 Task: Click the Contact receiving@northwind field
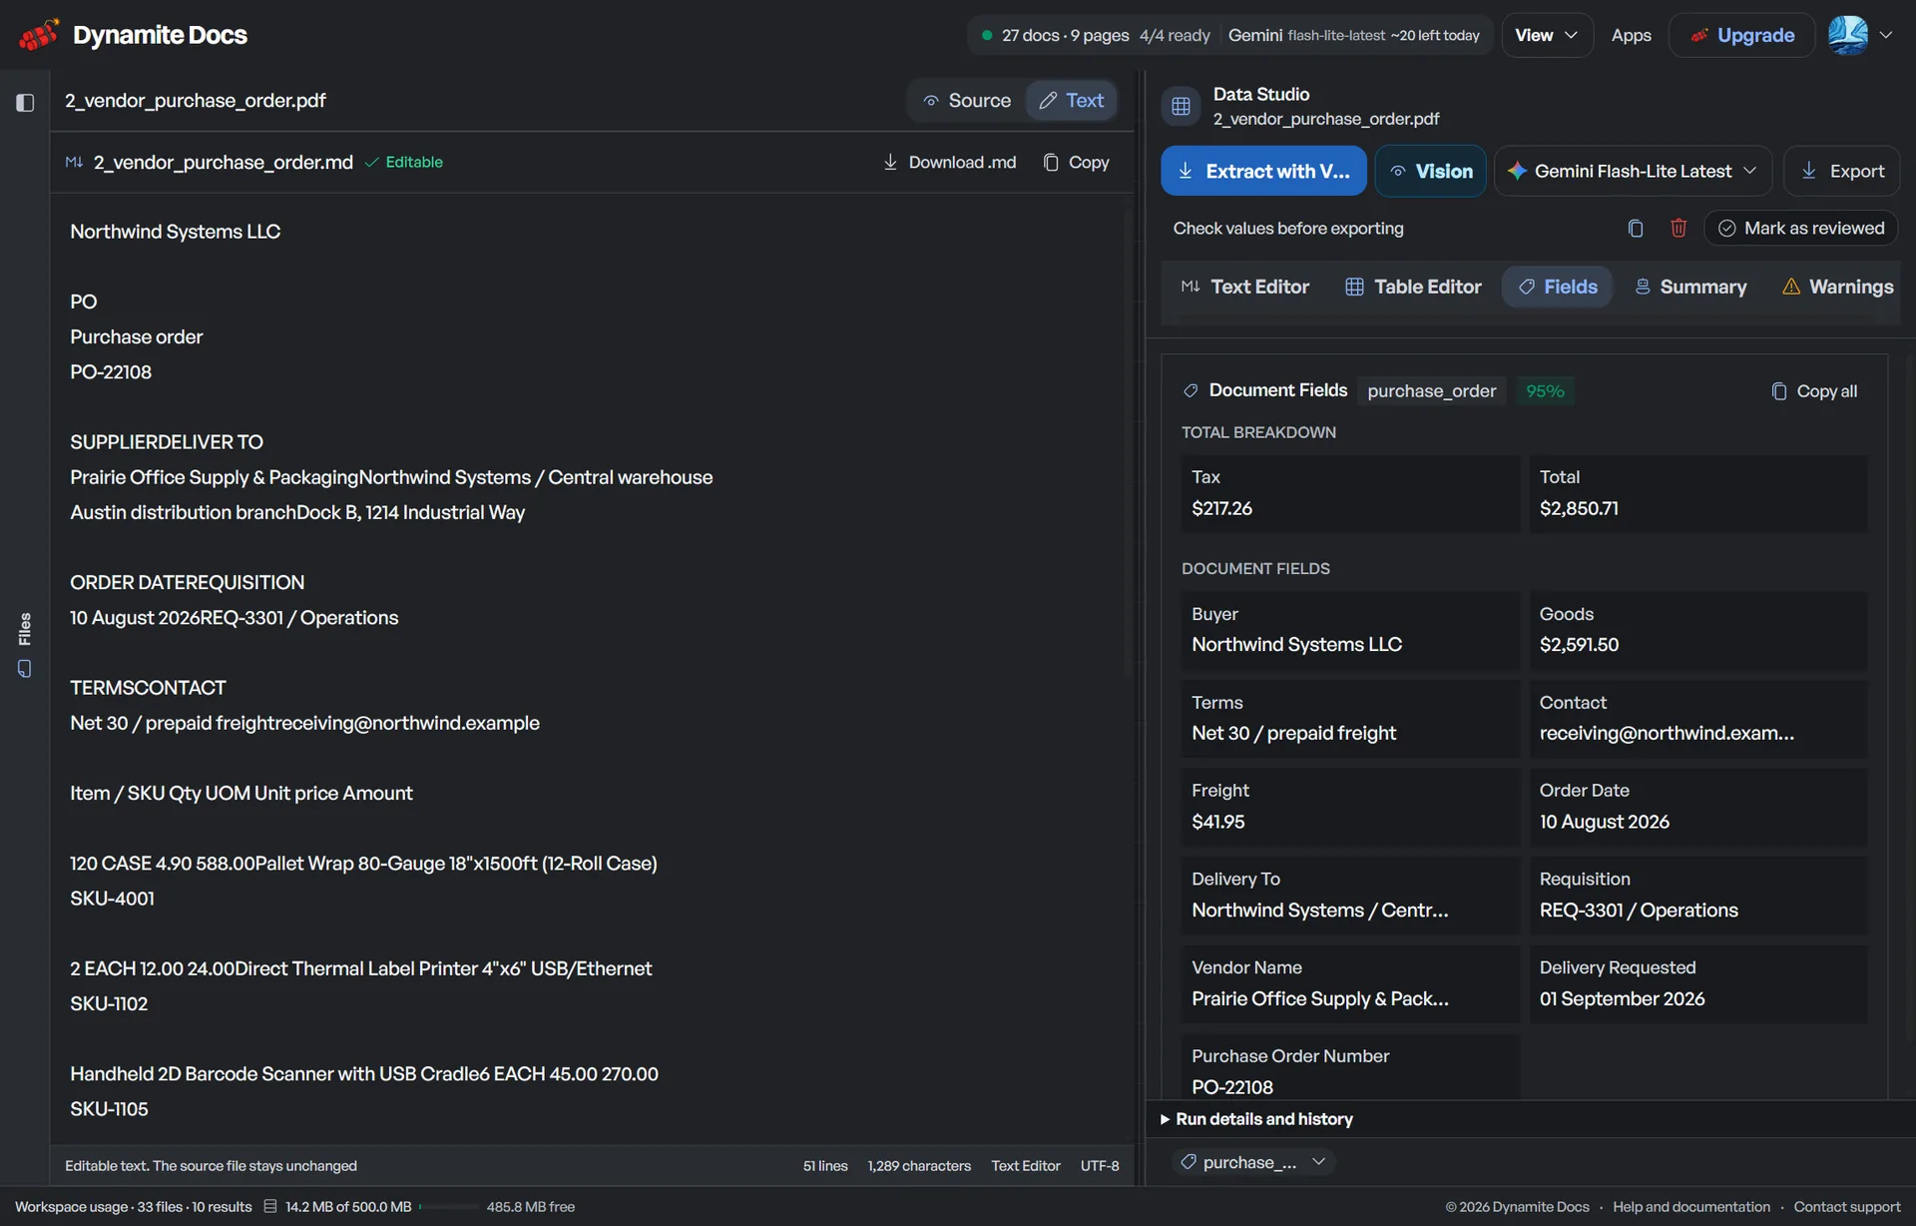tap(1698, 719)
